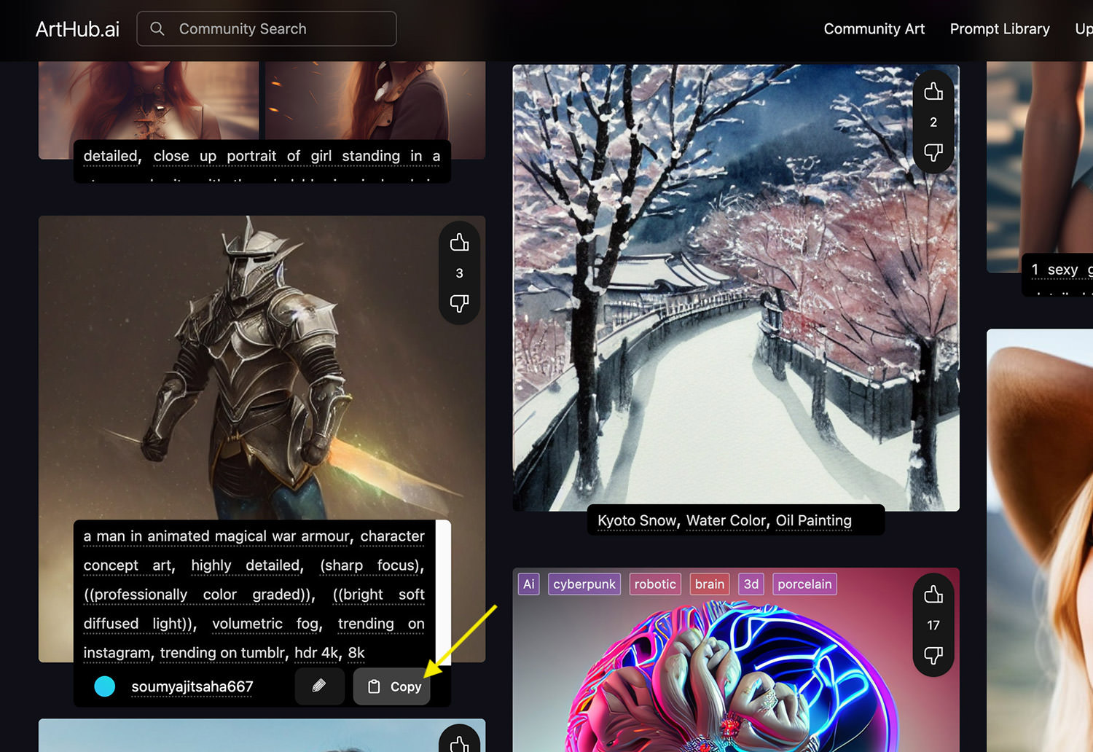Screen dimensions: 1093x752
Task: Click the armour prompt's scrollbar
Action: tap(443, 592)
